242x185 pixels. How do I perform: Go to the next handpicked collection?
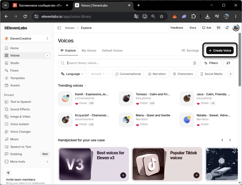[x=230, y=140]
